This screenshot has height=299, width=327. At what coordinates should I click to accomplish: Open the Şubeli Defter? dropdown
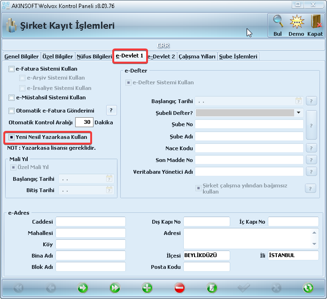tap(298, 113)
